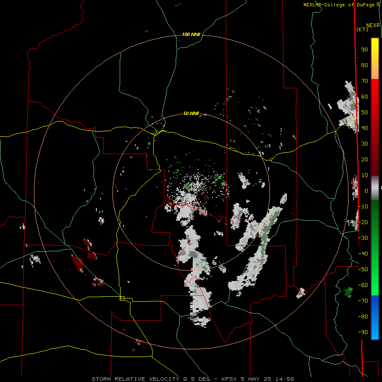The height and width of the screenshot is (382, 382).
Task: Click the positive 80 scale value
Action: point(365,65)
